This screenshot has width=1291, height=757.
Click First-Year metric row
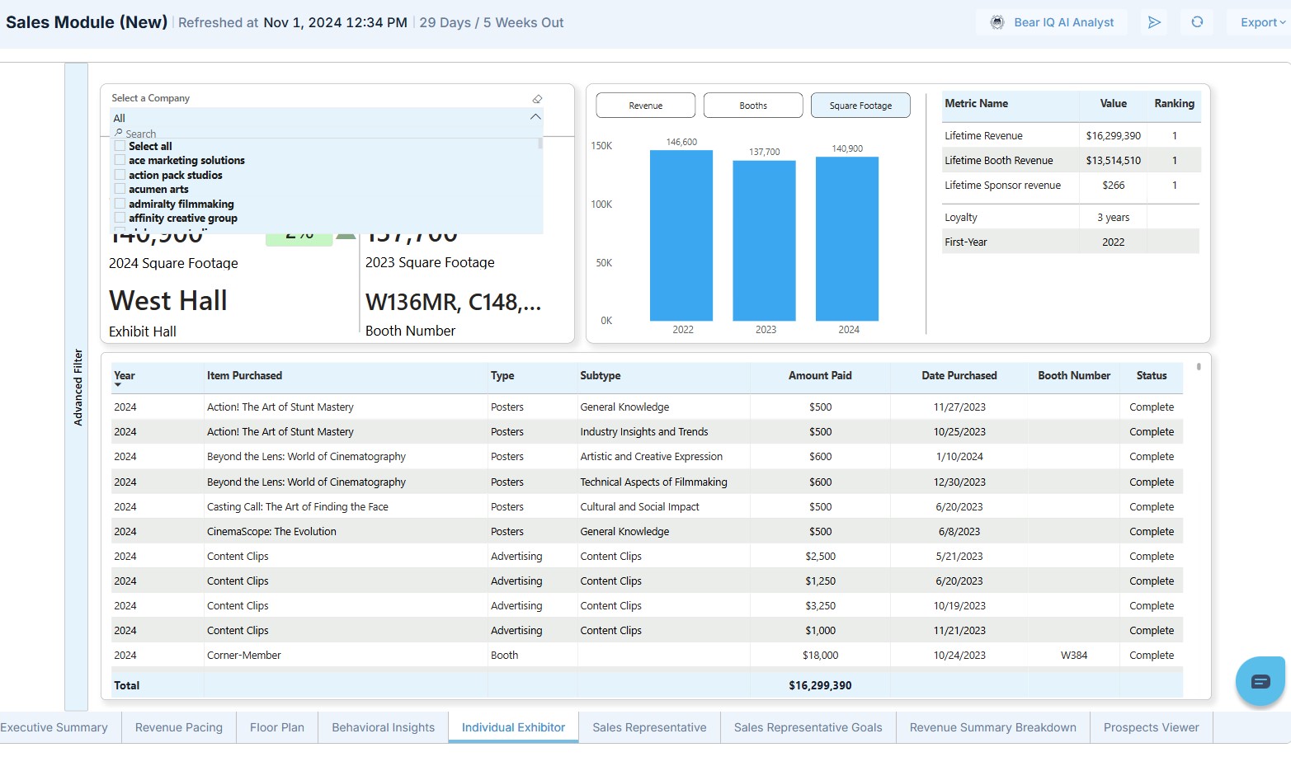(x=1071, y=242)
